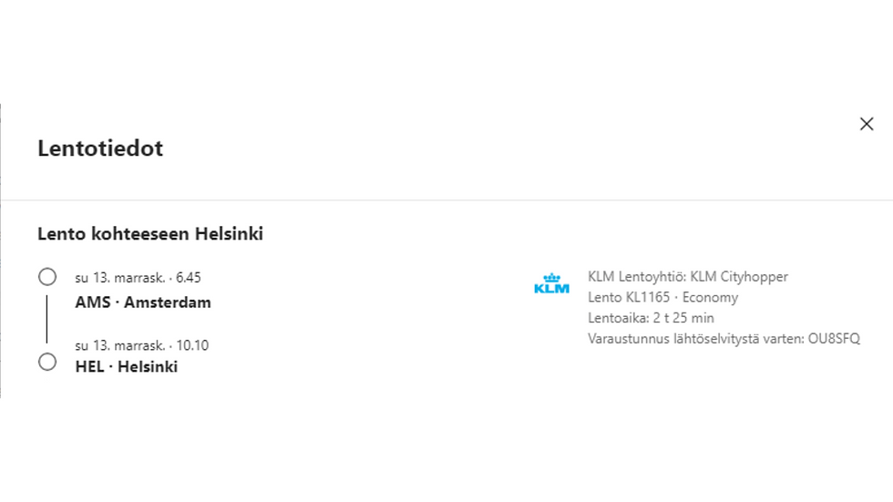The image size is (893, 502).
Task: Close the Lentotiedot dialog
Action: click(867, 124)
